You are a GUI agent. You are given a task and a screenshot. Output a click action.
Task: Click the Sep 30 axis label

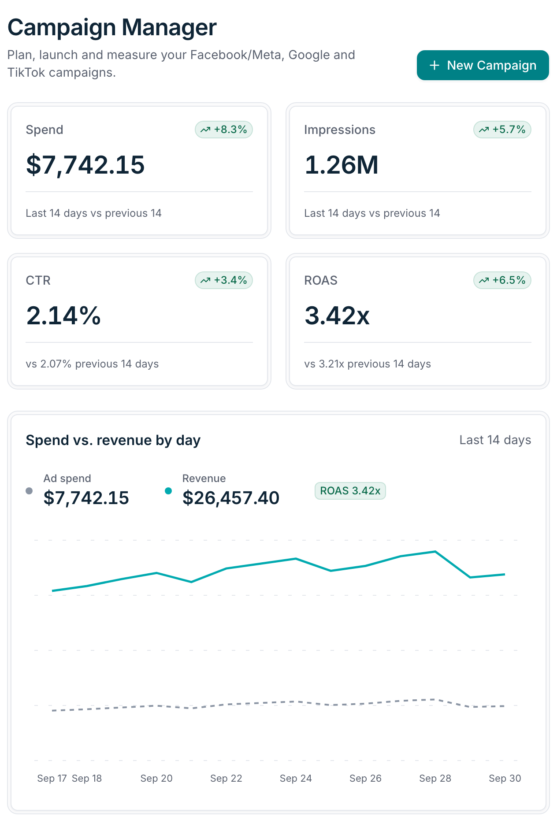[505, 779]
